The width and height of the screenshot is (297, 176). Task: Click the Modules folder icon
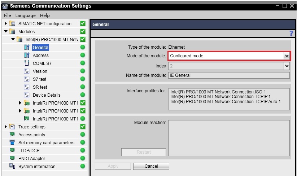pyautogui.click(x=12, y=31)
